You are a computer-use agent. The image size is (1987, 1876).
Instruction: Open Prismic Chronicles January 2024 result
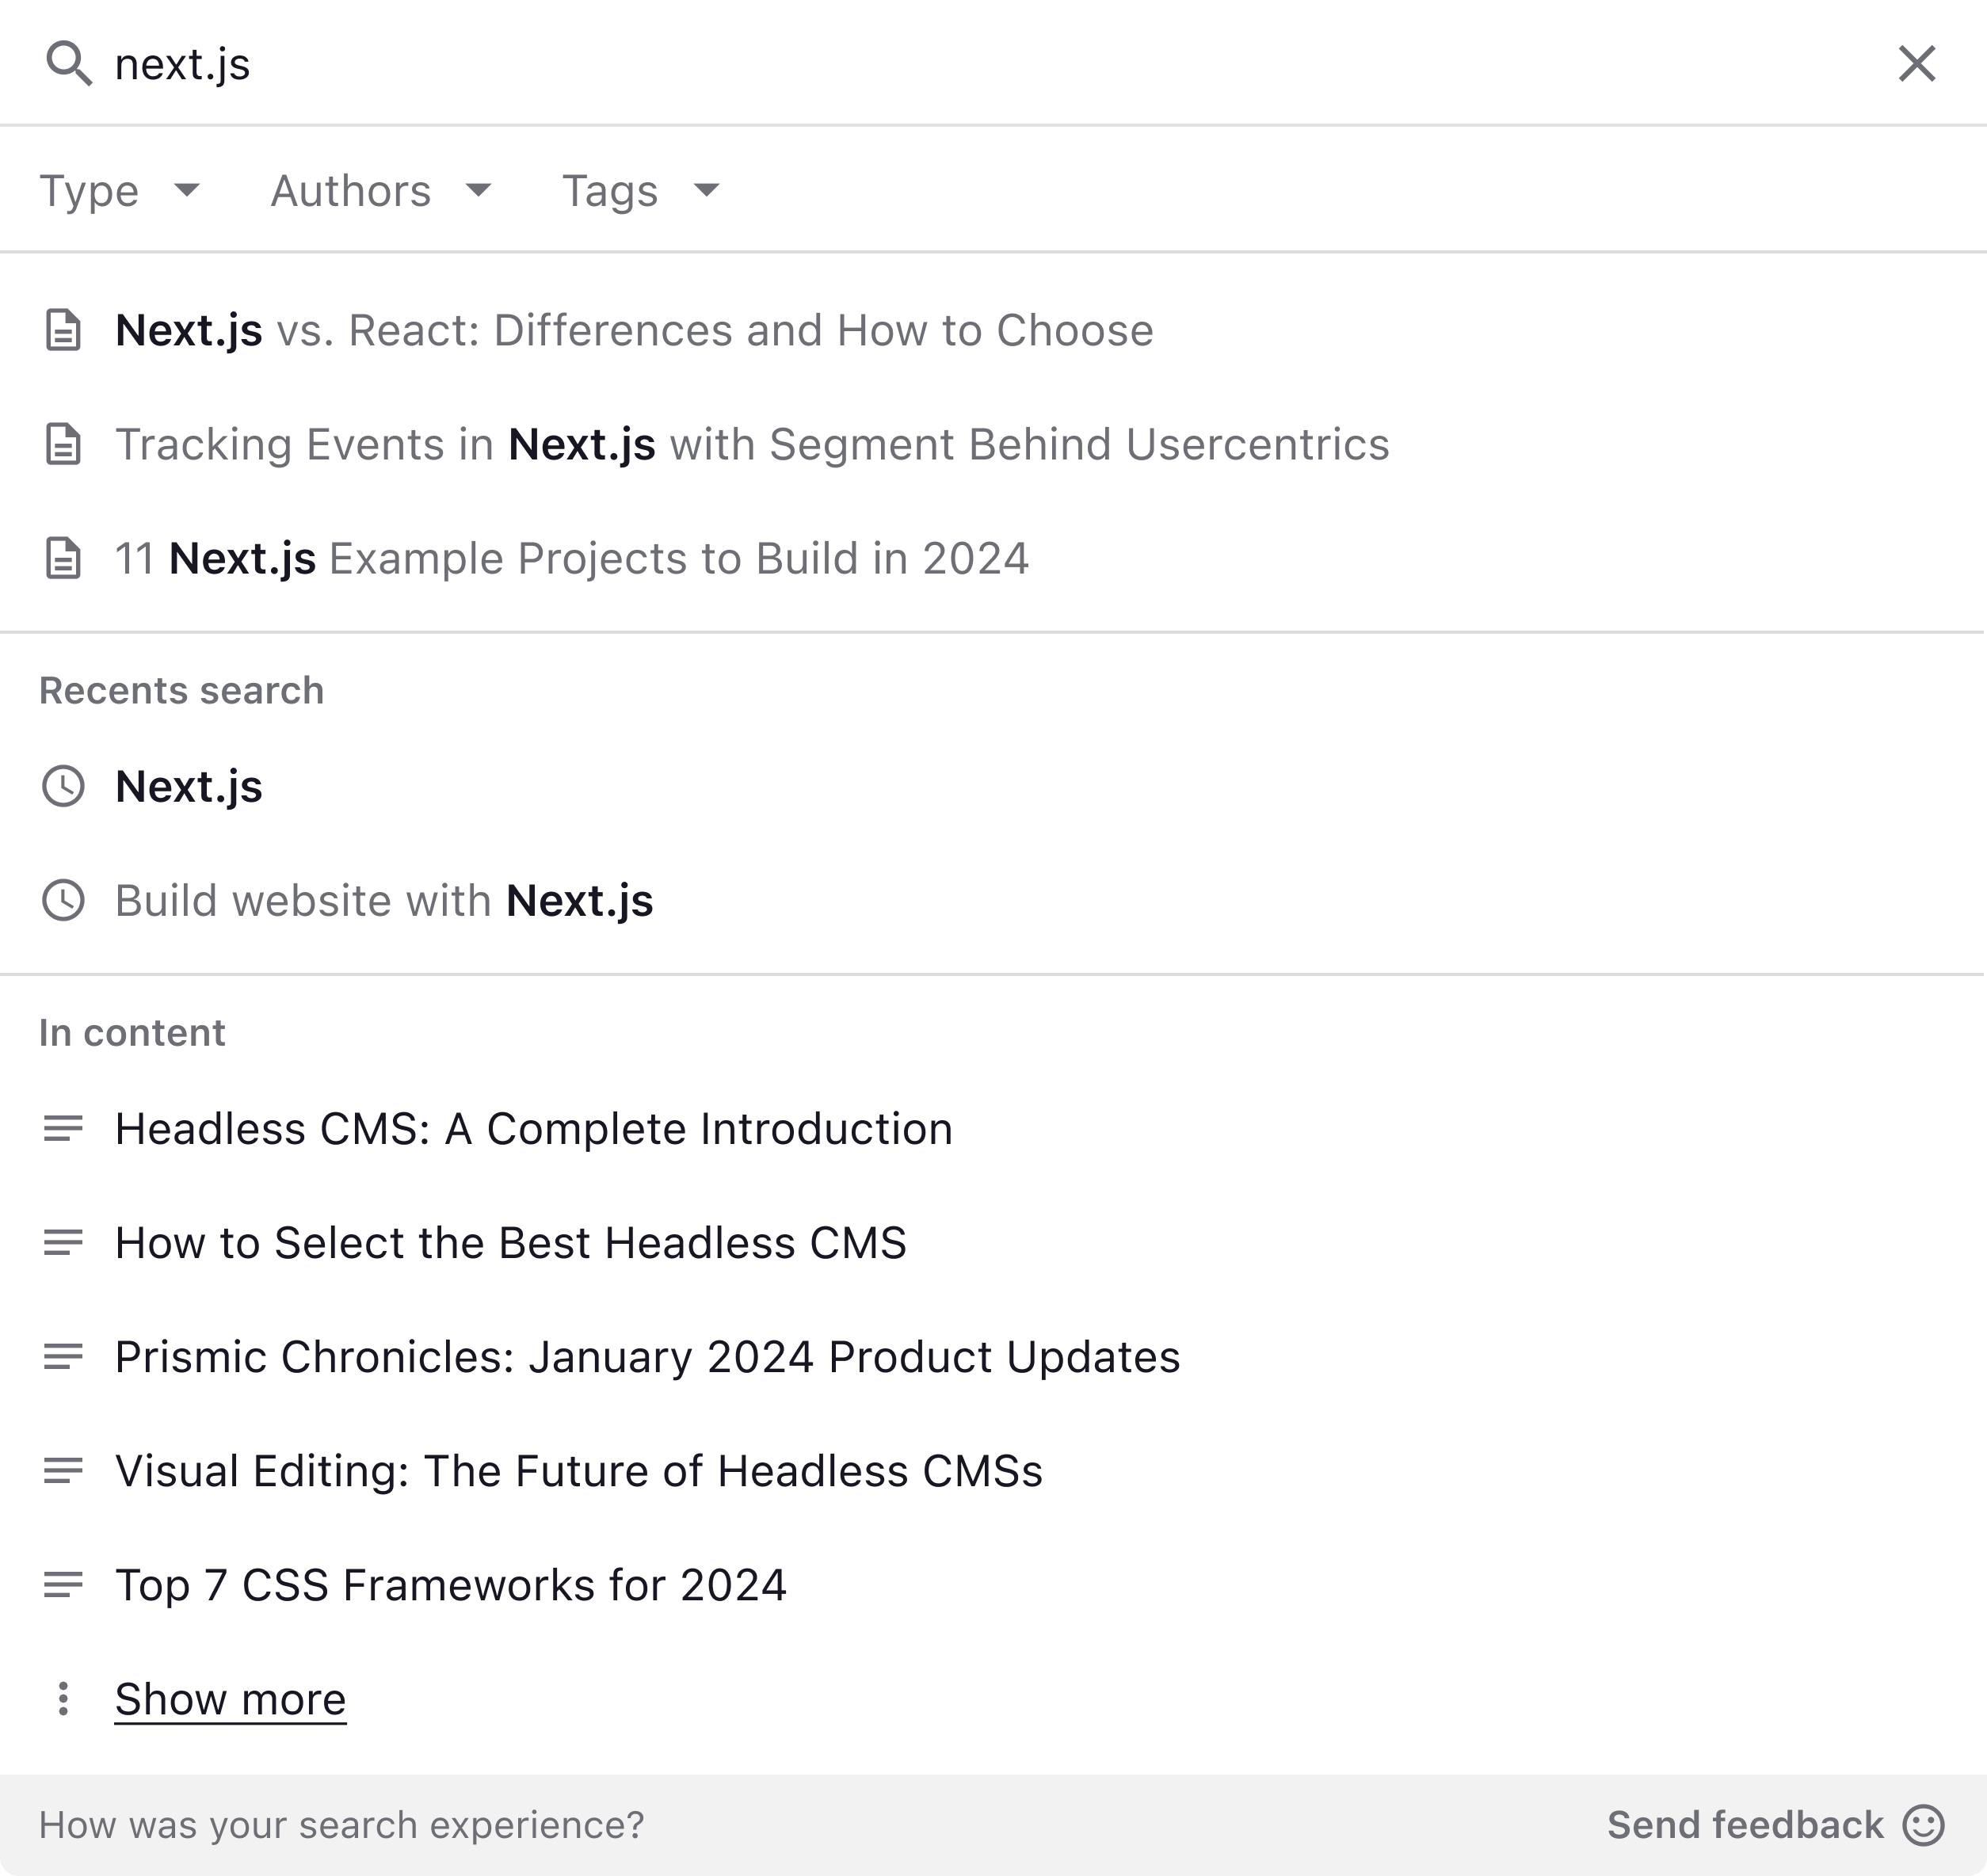pyautogui.click(x=647, y=1357)
